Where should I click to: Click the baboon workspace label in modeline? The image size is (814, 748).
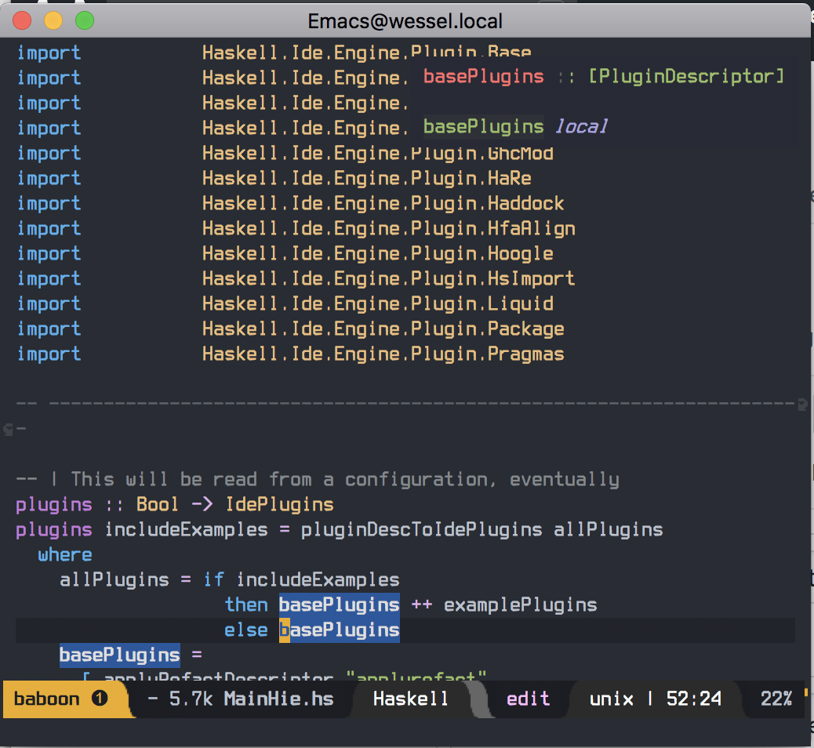click(x=46, y=699)
